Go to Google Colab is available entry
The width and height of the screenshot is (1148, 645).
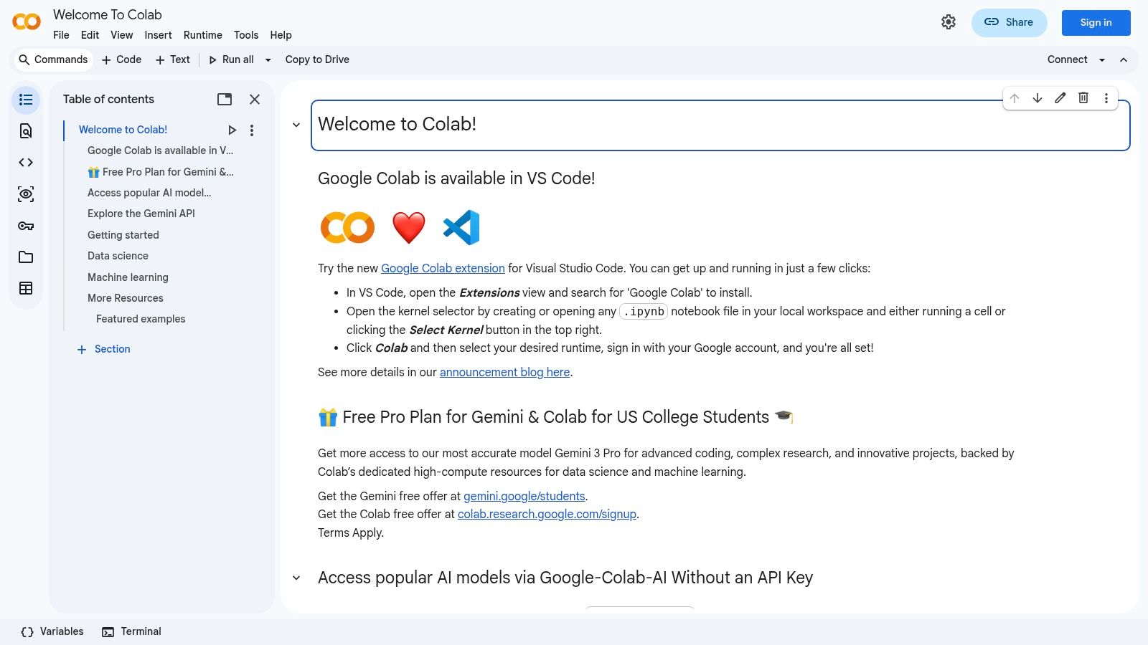160,150
